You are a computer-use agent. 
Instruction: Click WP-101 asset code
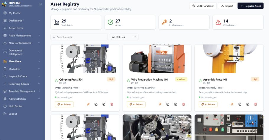point(135,83)
